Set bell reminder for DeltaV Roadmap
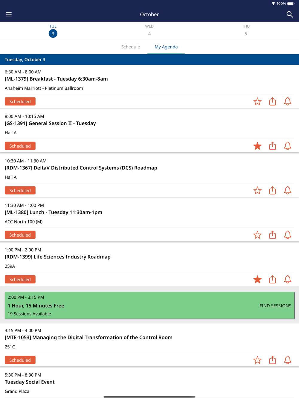The height and width of the screenshot is (400, 299). 288,190
